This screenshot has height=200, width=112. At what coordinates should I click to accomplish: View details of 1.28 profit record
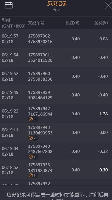pyautogui.click(x=56, y=114)
